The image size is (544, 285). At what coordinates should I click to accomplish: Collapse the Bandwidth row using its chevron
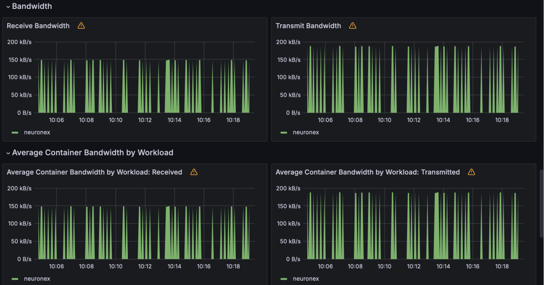pos(8,7)
